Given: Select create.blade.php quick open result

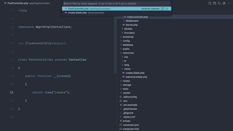Looking at the screenshot, I should pos(116,13).
